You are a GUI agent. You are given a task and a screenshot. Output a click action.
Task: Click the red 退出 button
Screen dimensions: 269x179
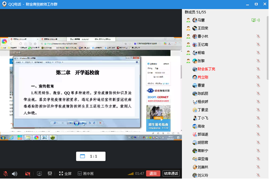[x=153, y=173]
